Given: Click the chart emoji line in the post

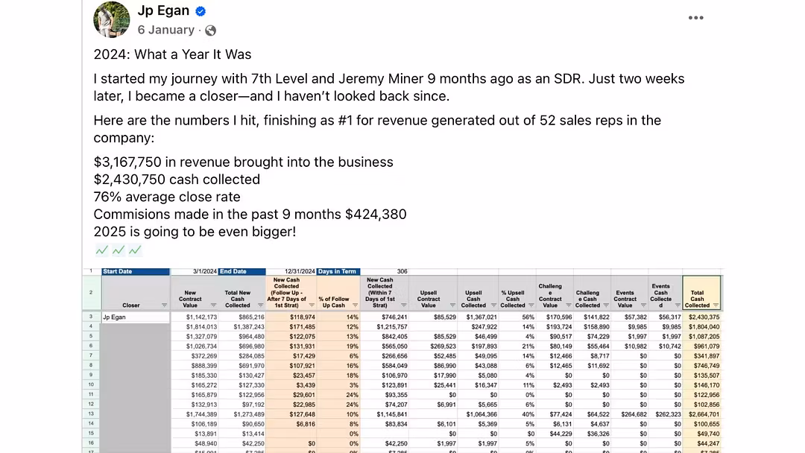Looking at the screenshot, I should [x=118, y=250].
